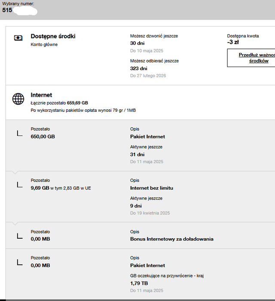Click the 1,79 TB pending restore value

coord(139,283)
